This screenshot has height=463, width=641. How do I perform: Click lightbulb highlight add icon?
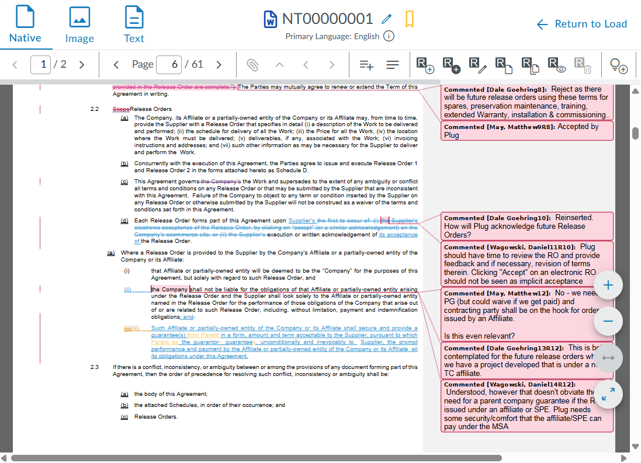619,65
